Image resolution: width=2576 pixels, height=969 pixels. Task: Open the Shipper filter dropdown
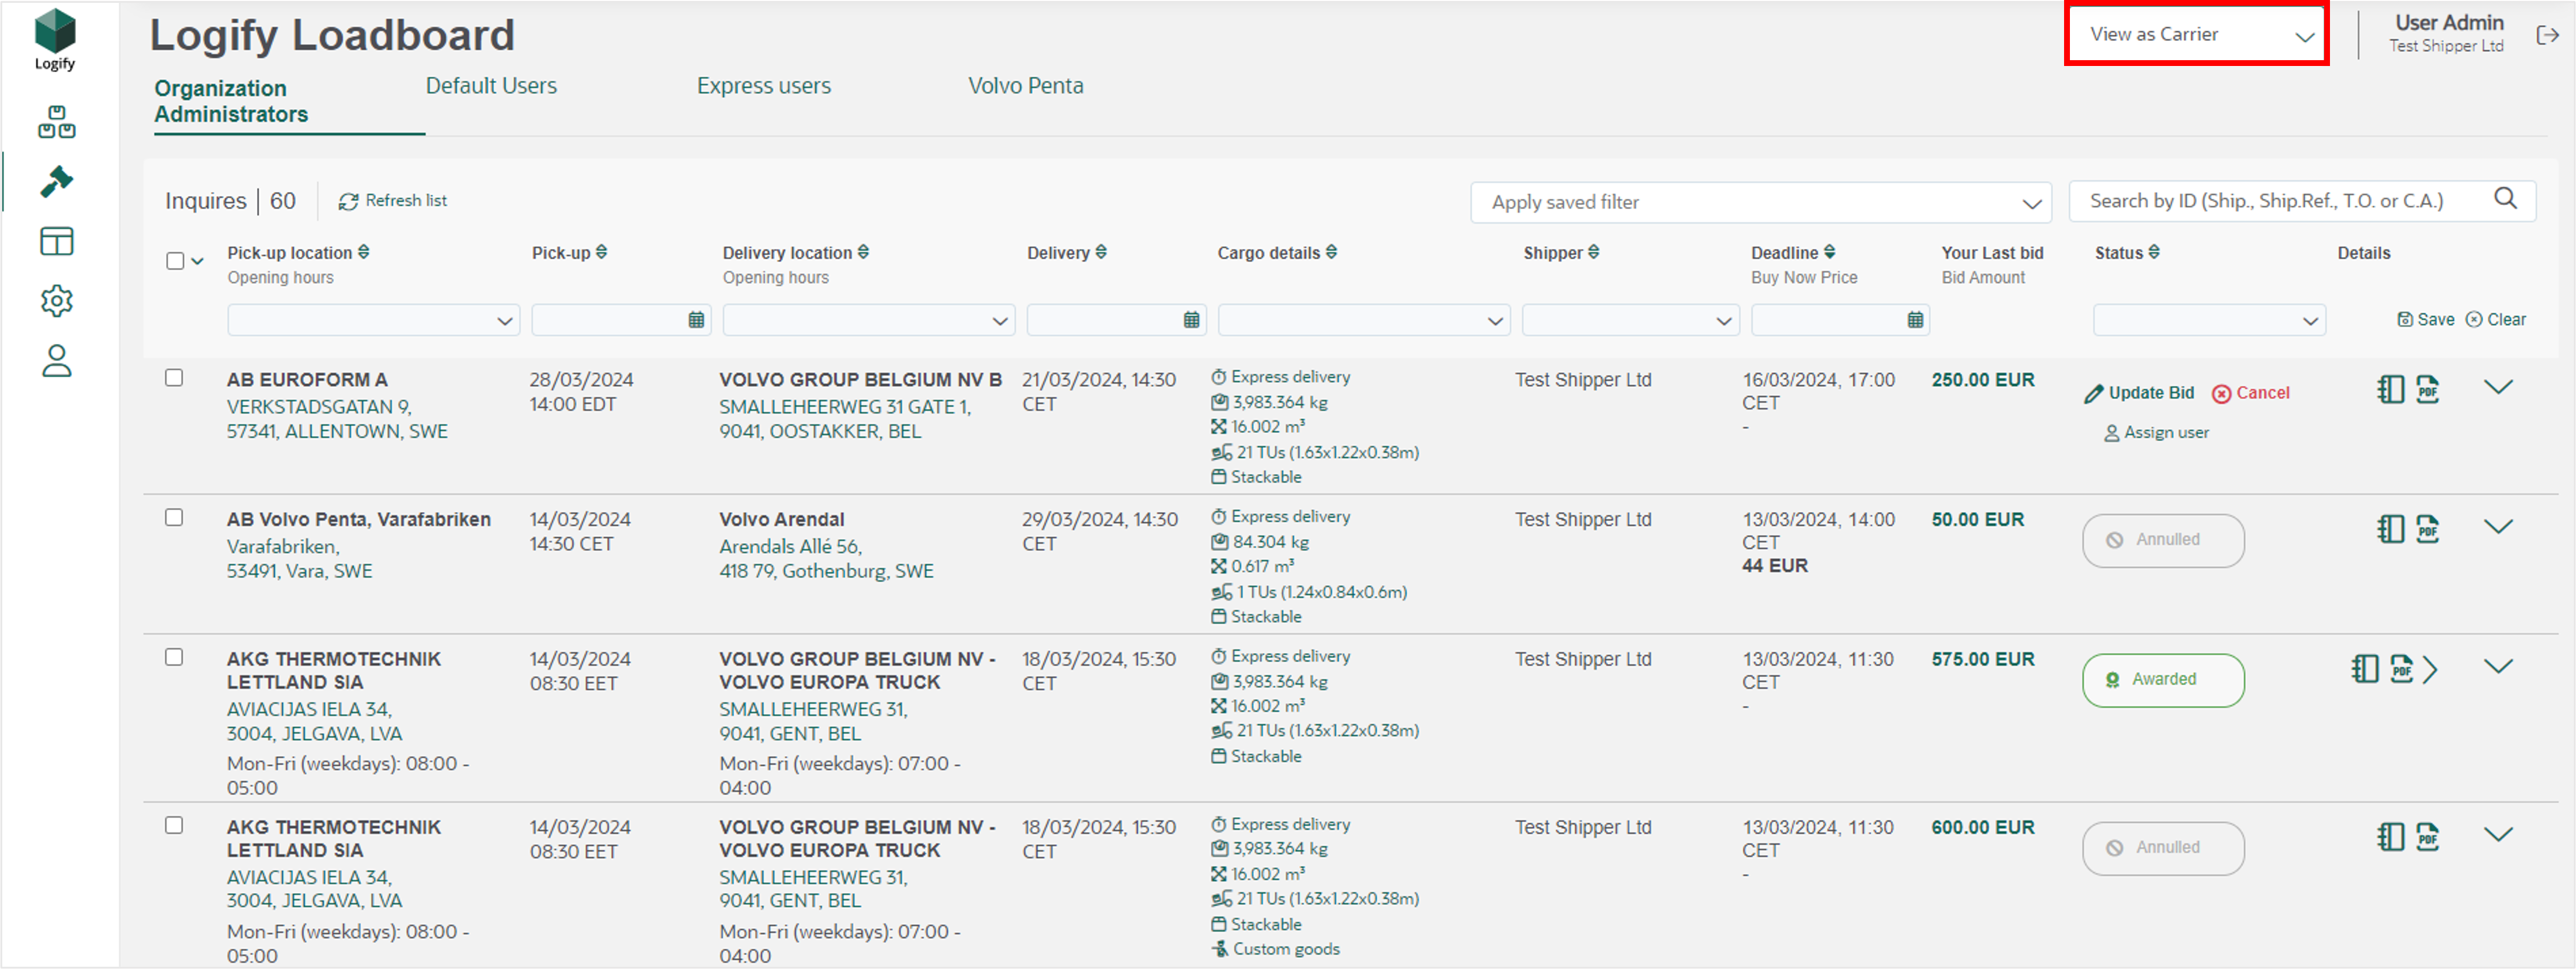[1630, 319]
